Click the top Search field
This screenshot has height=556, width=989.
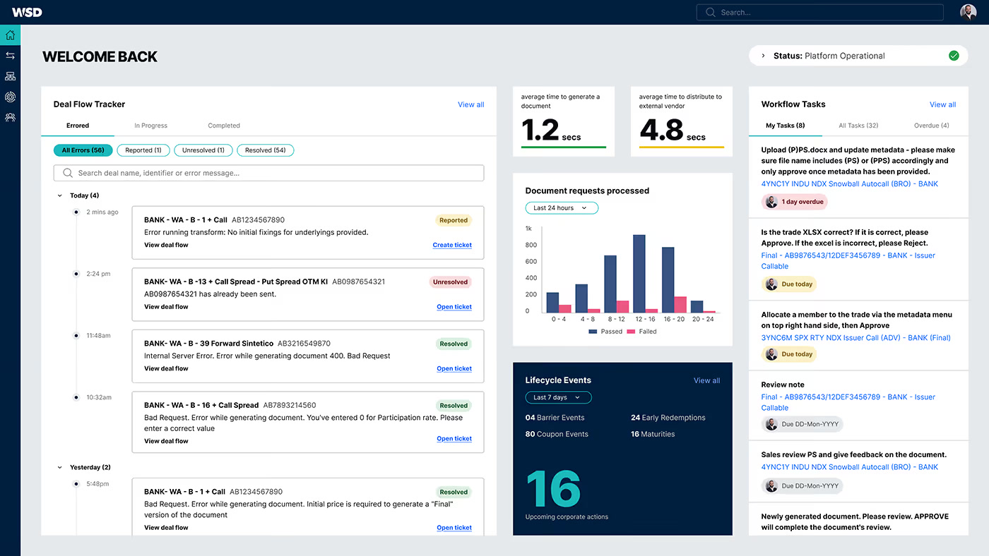pos(819,12)
